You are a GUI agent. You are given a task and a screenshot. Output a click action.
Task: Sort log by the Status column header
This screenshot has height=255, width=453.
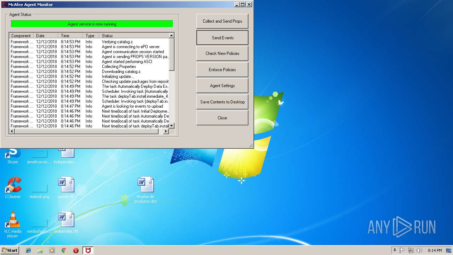click(x=134, y=35)
